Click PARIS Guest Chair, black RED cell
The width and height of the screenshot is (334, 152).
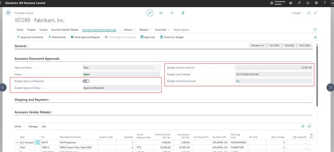[78, 147]
